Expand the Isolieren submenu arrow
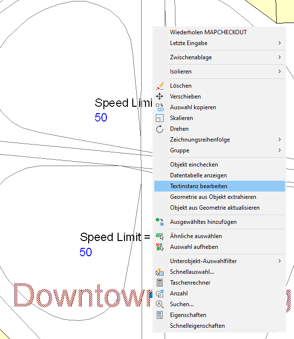This screenshot has width=294, height=339. 279,72
